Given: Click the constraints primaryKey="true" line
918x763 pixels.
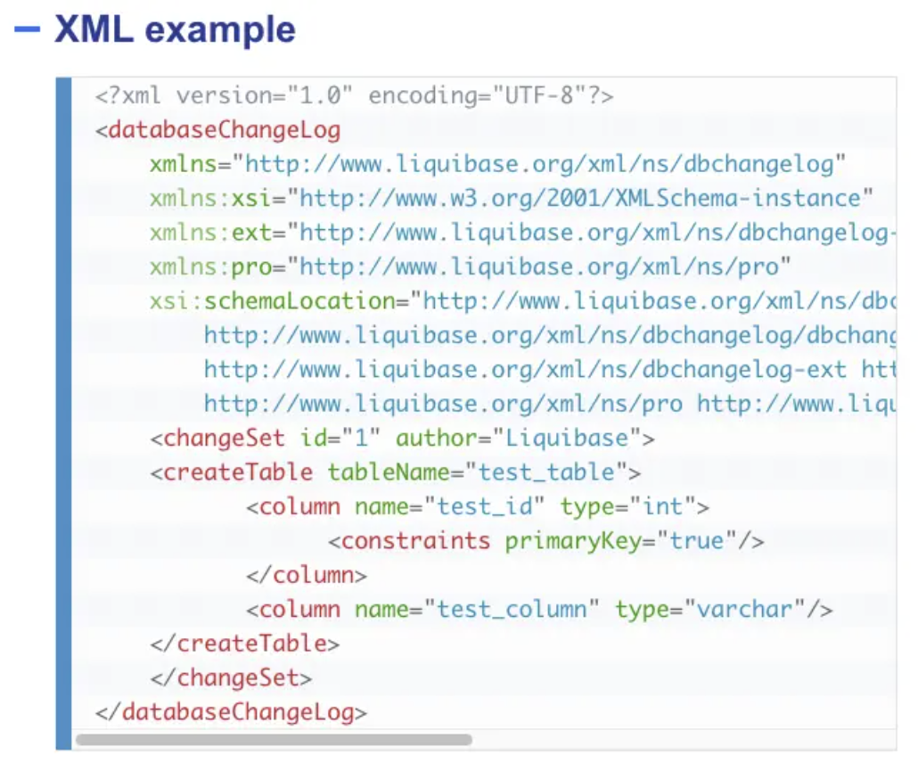Looking at the screenshot, I should [x=546, y=540].
